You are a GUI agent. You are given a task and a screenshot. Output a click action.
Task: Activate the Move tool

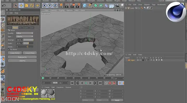click(x=21, y=5)
